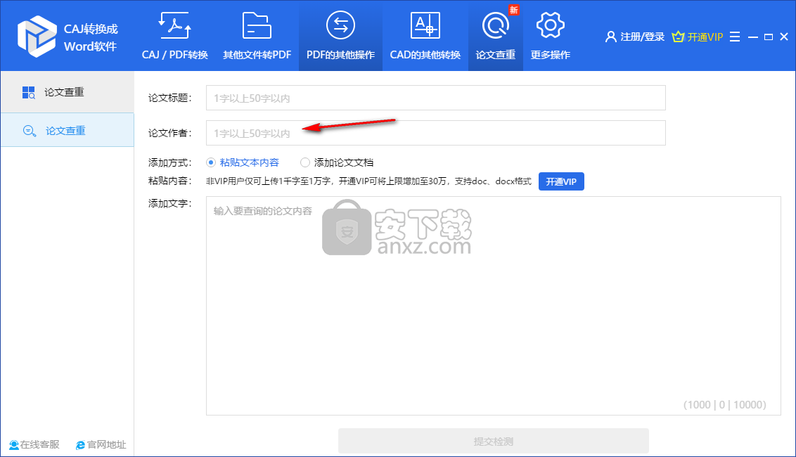
Task: Click the 添加文字: label
Action: point(170,204)
